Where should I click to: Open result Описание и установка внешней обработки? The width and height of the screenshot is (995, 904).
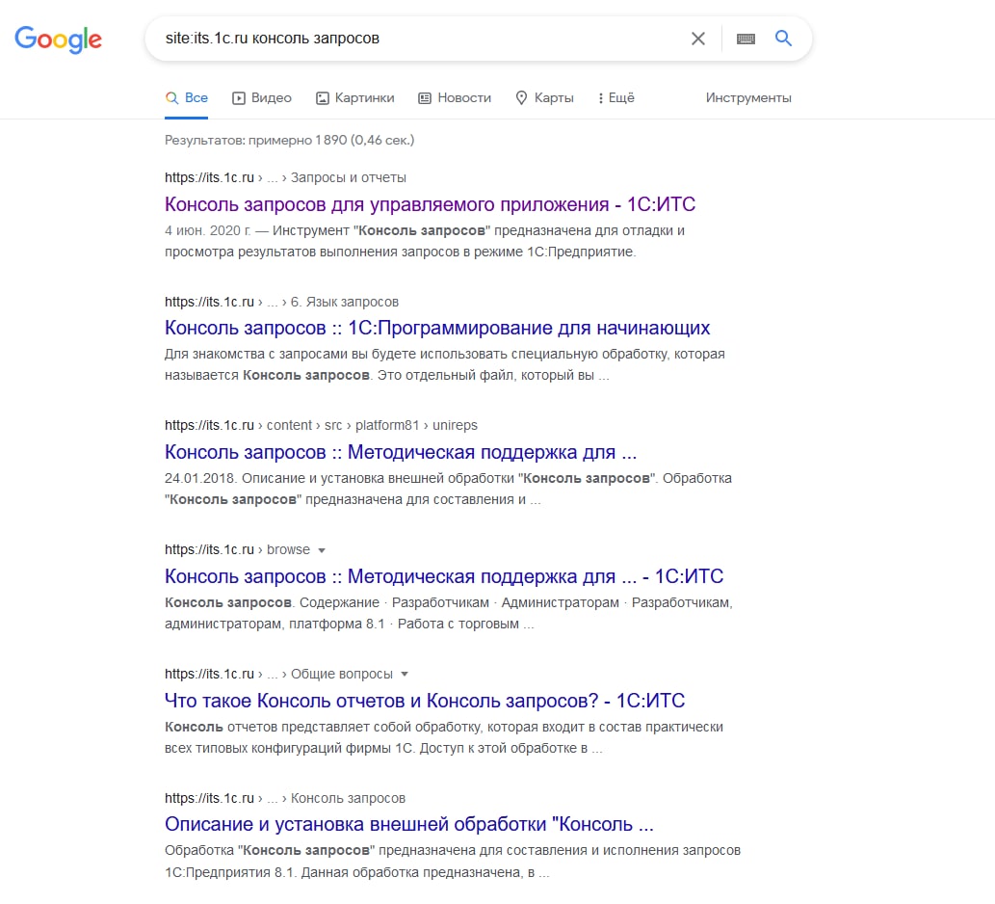408,824
